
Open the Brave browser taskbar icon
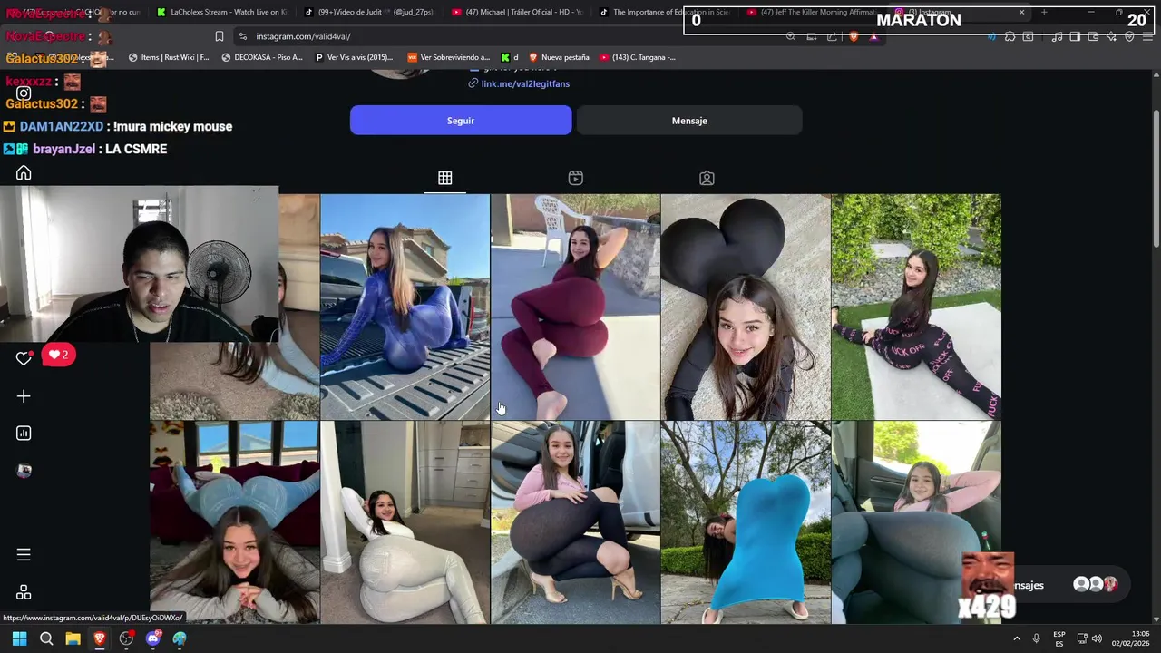100,638
